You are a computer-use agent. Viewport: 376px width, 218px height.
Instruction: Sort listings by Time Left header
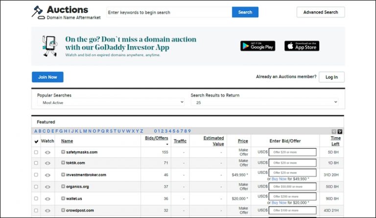point(335,141)
